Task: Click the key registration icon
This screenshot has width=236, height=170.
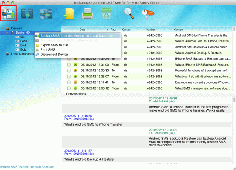Action: point(148,14)
